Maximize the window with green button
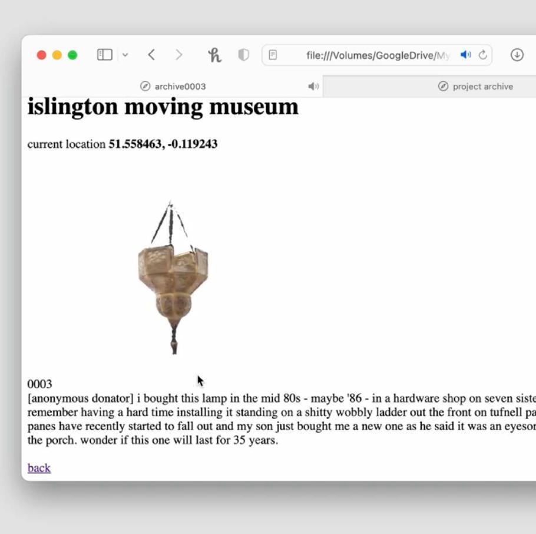Image resolution: width=536 pixels, height=534 pixels. pos(72,55)
